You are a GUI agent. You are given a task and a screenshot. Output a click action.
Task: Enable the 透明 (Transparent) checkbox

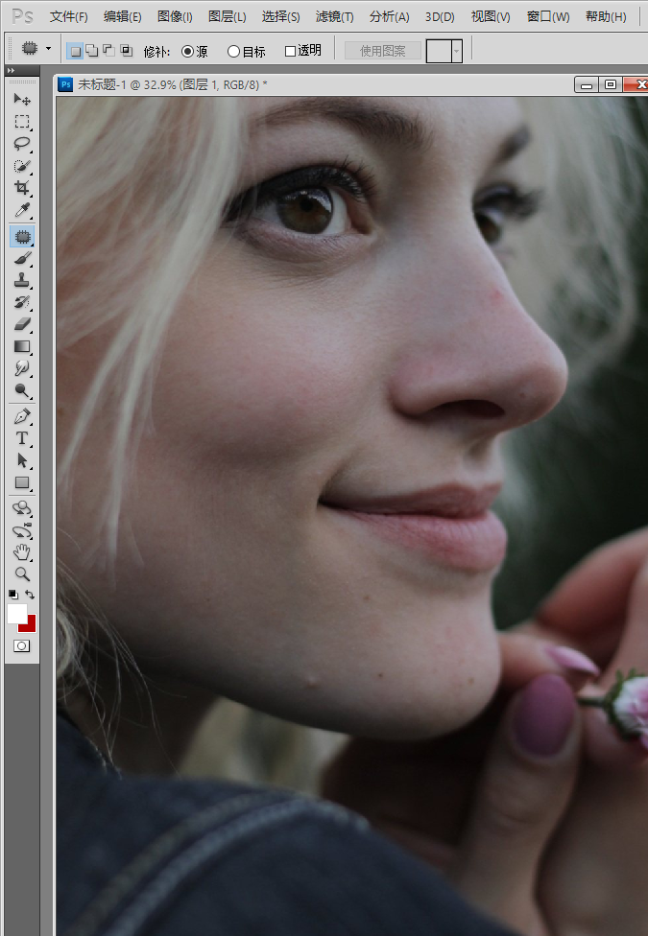point(303,52)
